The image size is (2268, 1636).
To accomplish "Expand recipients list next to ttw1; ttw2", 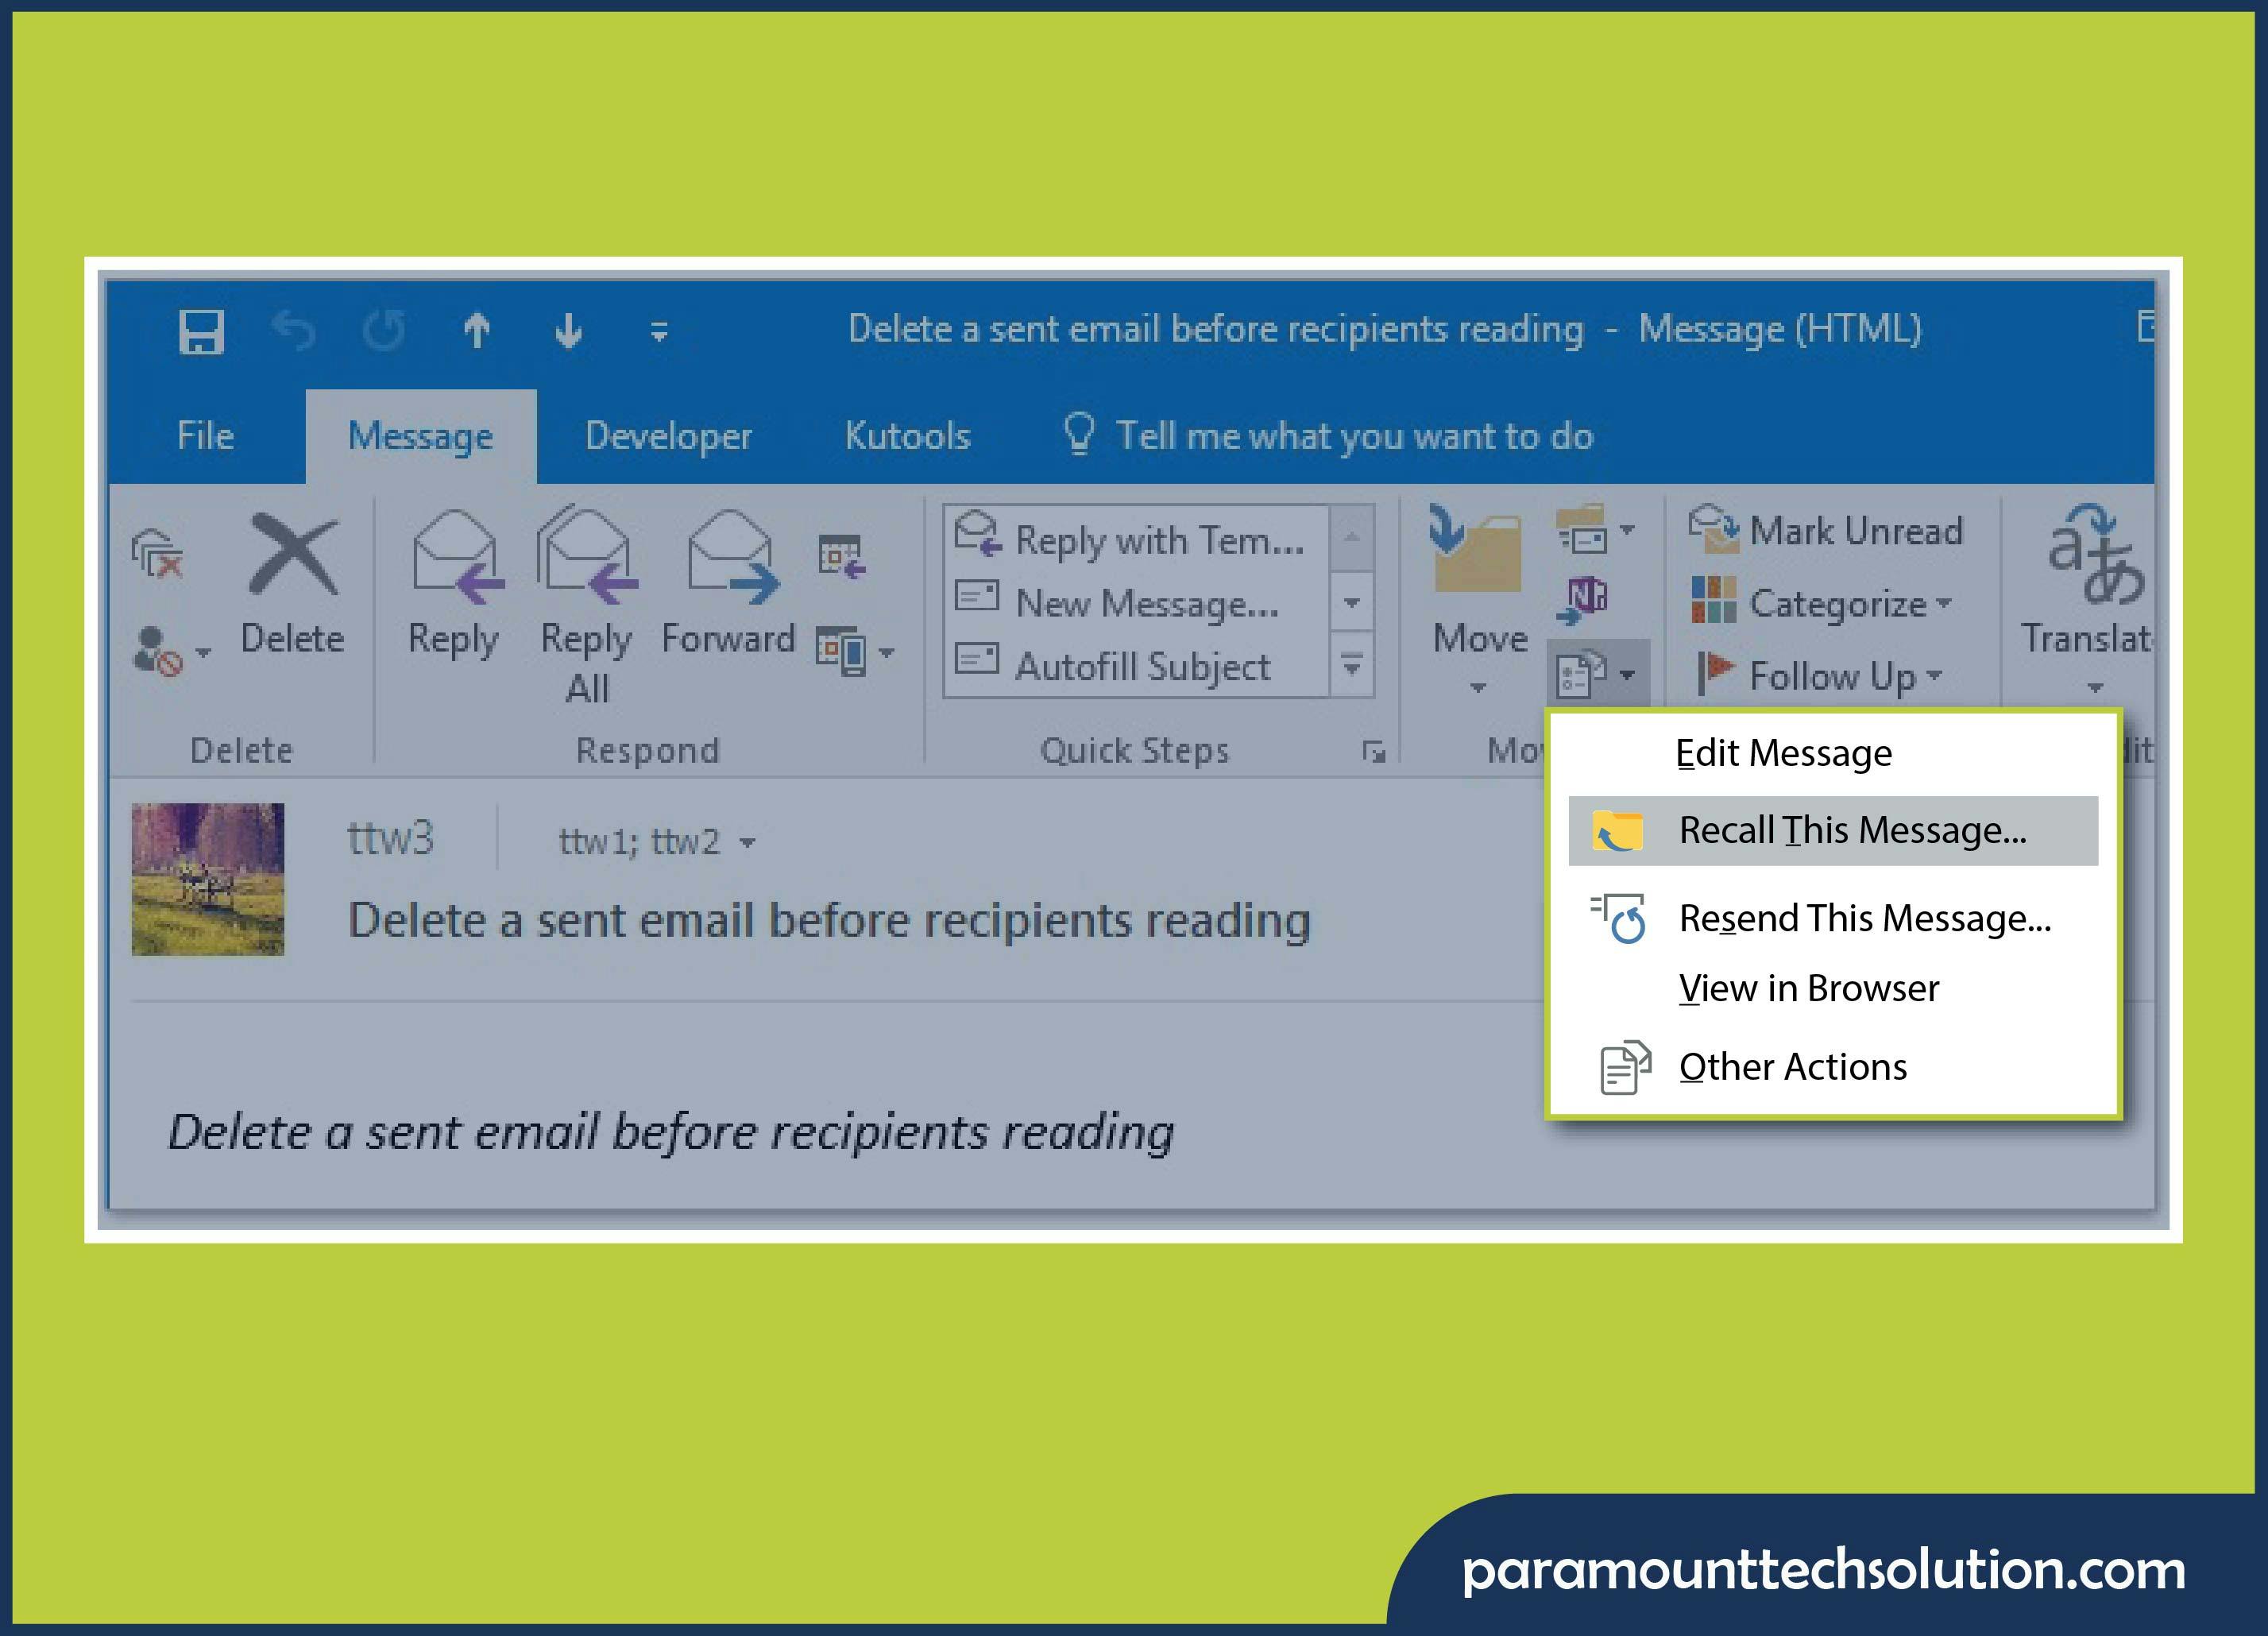I will 747,843.
